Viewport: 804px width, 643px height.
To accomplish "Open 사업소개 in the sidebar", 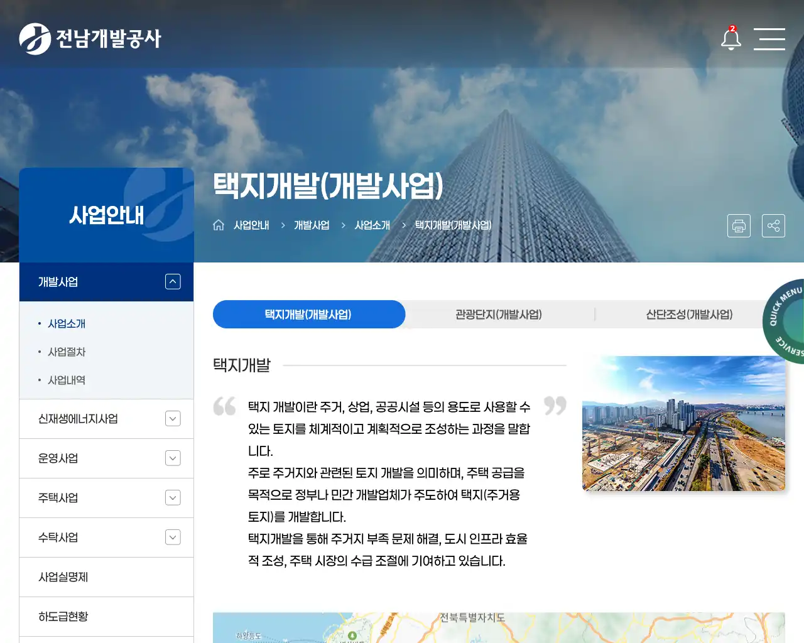I will 67,323.
